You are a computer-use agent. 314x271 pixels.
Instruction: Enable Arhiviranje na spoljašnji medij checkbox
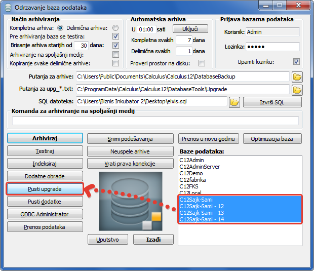click(x=116, y=54)
